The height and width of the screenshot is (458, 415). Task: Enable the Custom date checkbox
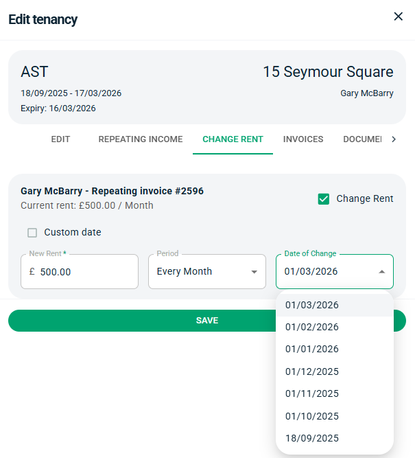32,233
